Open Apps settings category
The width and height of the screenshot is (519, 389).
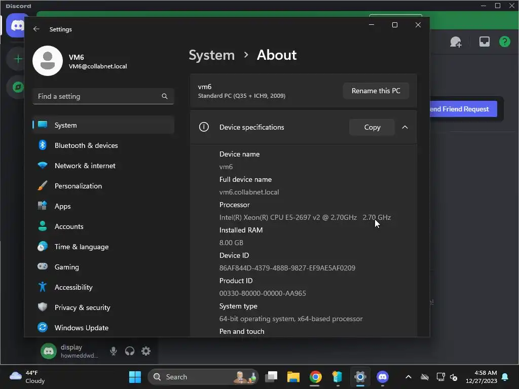tap(103, 206)
